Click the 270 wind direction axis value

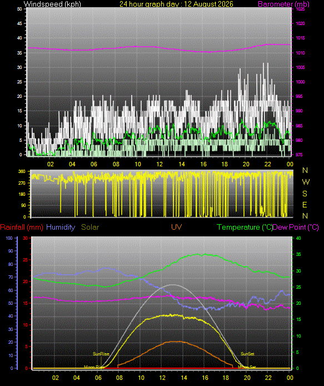(22, 183)
